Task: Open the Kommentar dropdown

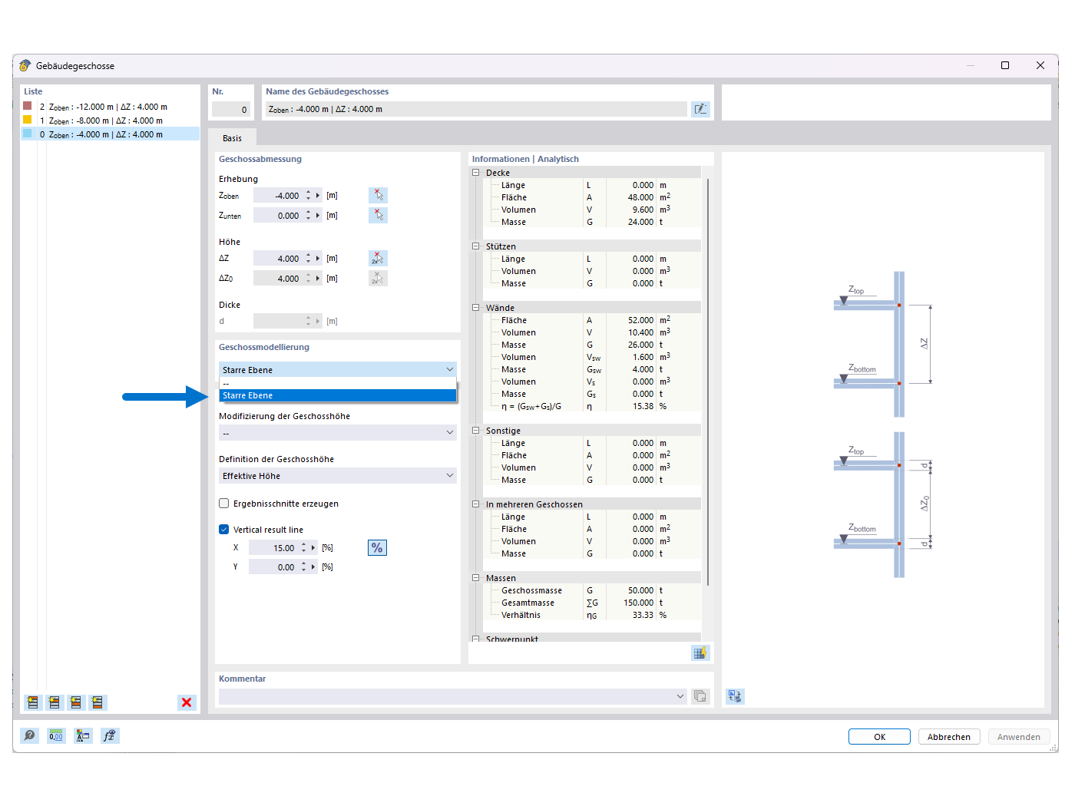Action: [x=680, y=696]
